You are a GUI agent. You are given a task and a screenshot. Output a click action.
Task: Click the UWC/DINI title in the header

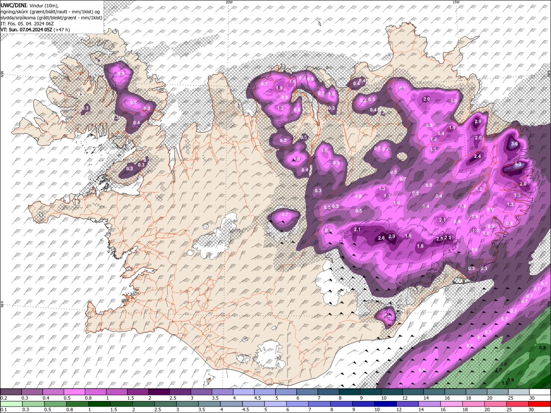tap(13, 5)
